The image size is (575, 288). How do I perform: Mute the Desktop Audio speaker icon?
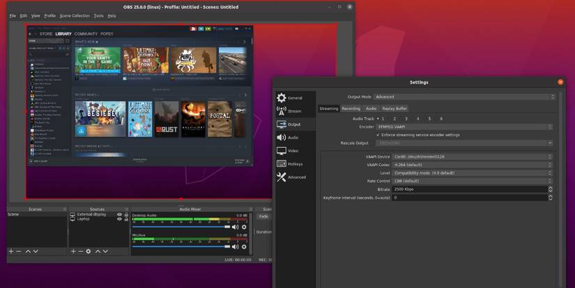tap(235, 227)
